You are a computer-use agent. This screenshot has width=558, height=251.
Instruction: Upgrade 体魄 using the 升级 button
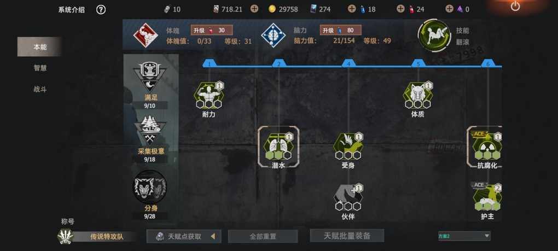tap(212, 30)
